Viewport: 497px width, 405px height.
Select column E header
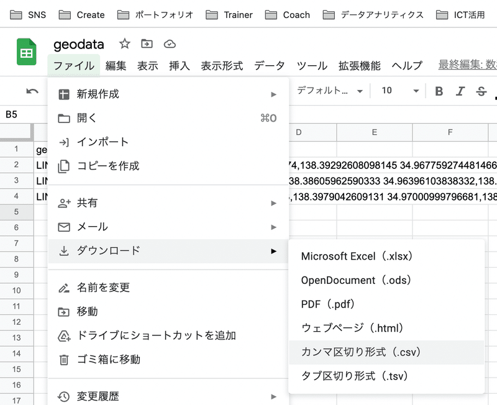375,132
